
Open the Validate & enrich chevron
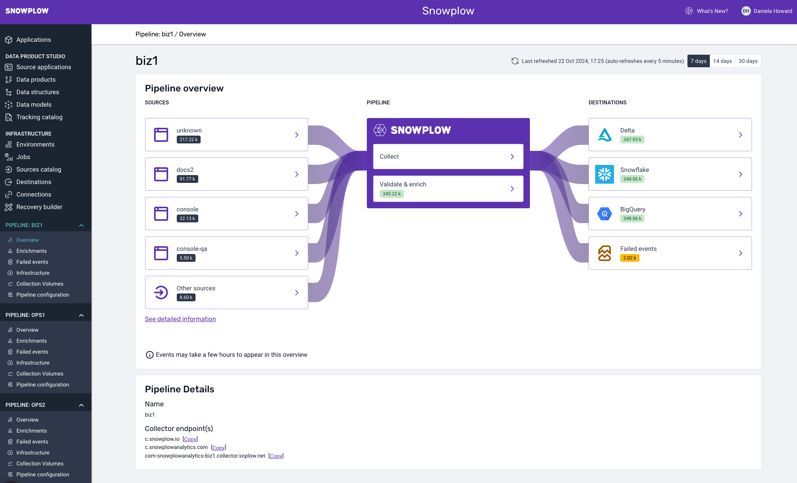tap(512, 189)
